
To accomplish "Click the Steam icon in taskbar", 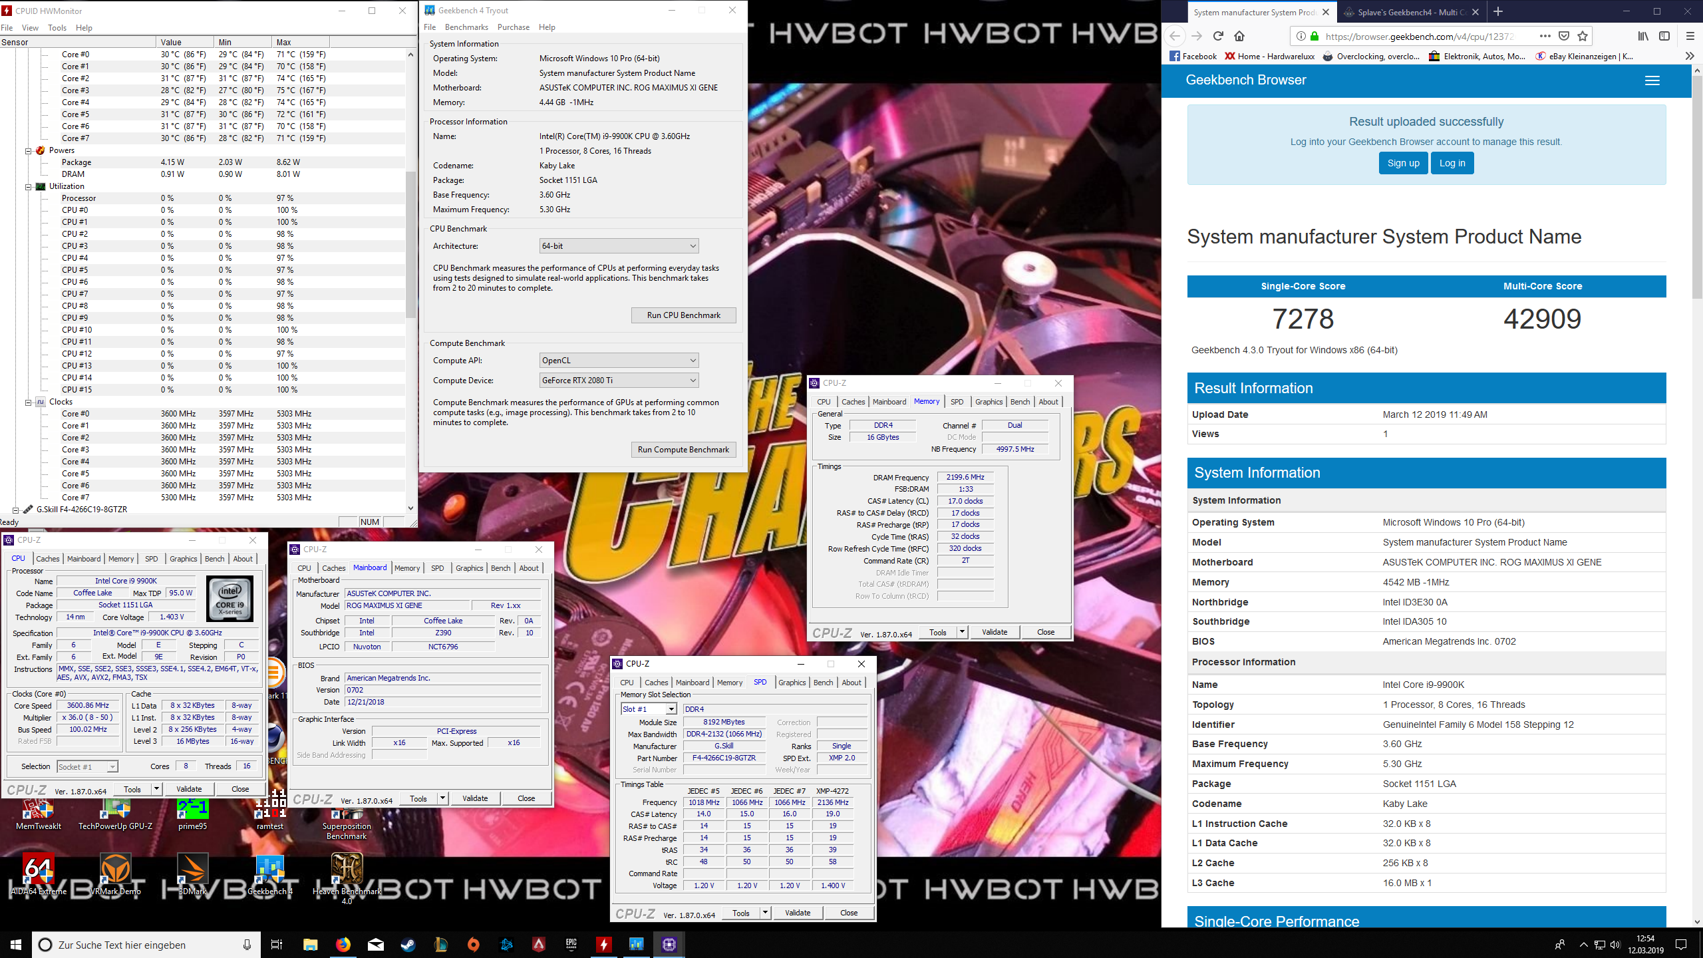I will pos(408,944).
